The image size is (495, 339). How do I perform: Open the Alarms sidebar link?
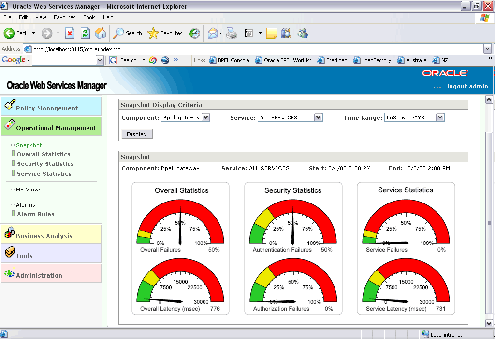(26, 205)
